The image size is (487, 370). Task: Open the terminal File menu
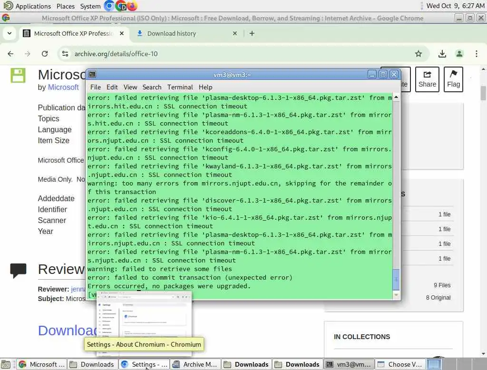pyautogui.click(x=95, y=88)
